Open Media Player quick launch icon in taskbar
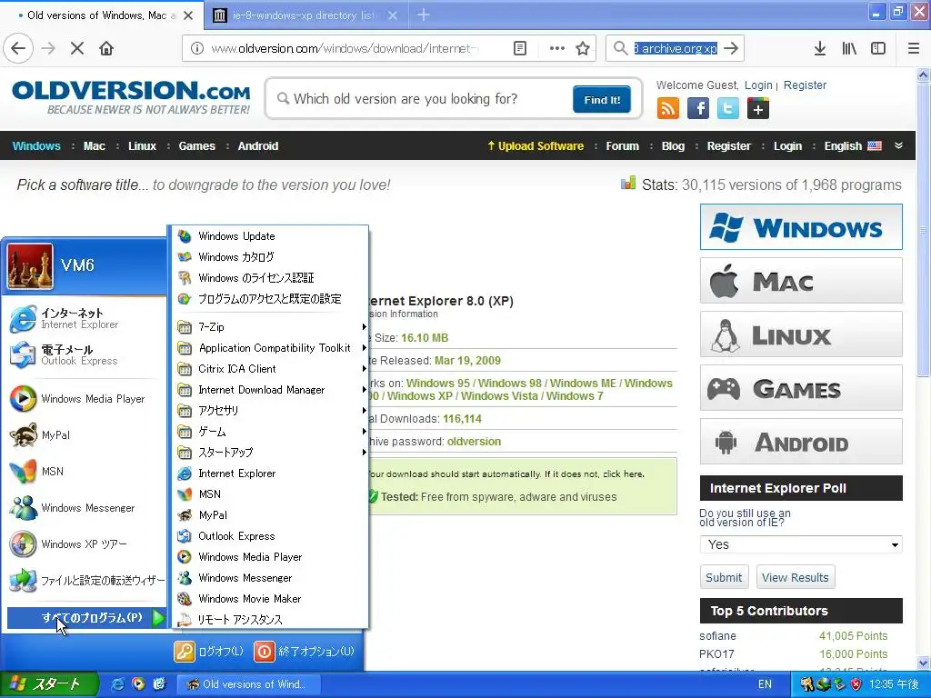 (138, 683)
